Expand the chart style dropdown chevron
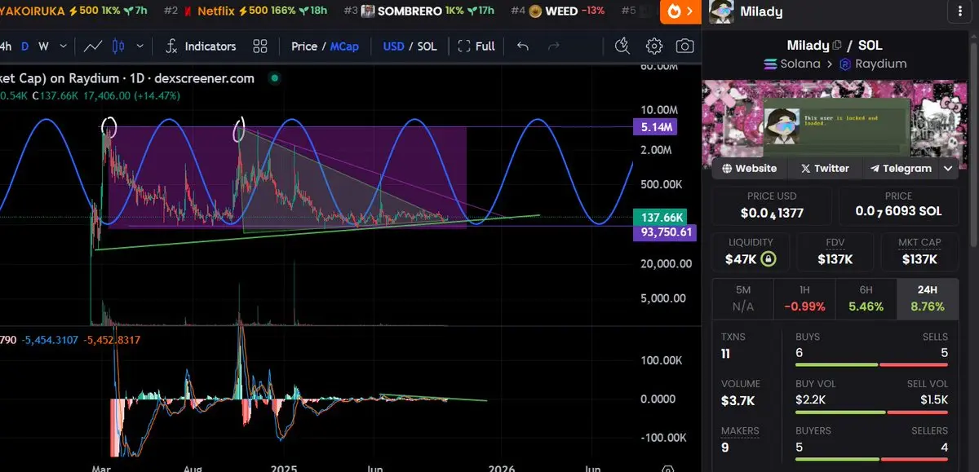979x472 pixels. (x=140, y=46)
